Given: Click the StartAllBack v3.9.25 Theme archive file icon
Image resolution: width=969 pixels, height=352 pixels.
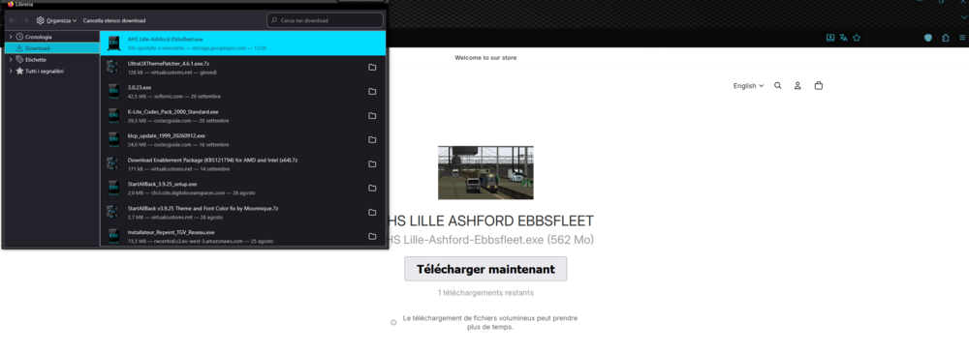Looking at the screenshot, I should pyautogui.click(x=113, y=212).
